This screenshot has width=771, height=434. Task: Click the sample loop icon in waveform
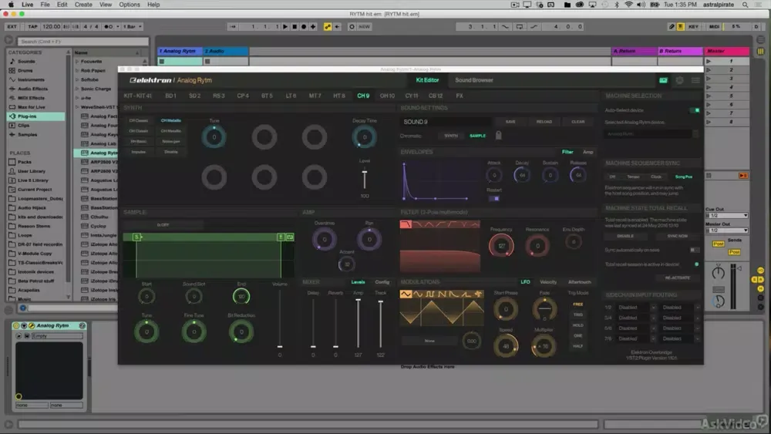[290, 237]
